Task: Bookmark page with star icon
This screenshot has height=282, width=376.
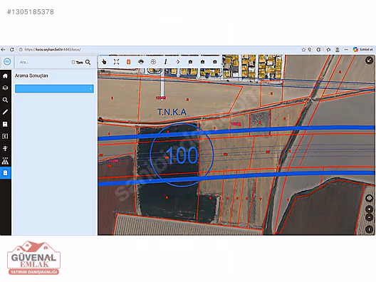Action: [x=303, y=50]
